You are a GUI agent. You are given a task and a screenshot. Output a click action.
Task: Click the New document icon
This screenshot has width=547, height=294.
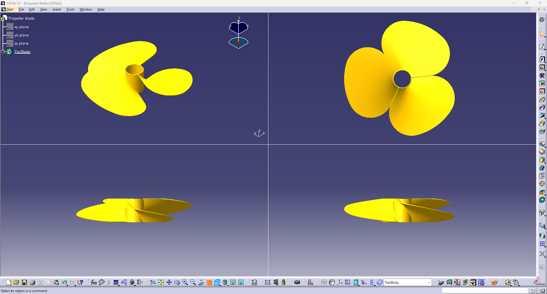(9, 282)
